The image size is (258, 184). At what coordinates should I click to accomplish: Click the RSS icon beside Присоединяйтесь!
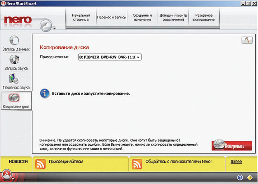click(x=40, y=164)
